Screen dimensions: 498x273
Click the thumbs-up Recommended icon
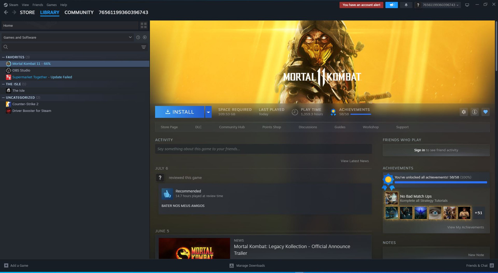[x=167, y=193]
